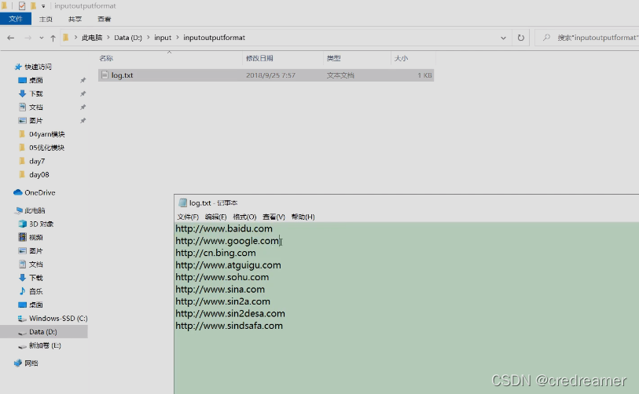Click the line http://cn.bing.com in Notepad
The width and height of the screenshot is (639, 394).
pos(215,254)
